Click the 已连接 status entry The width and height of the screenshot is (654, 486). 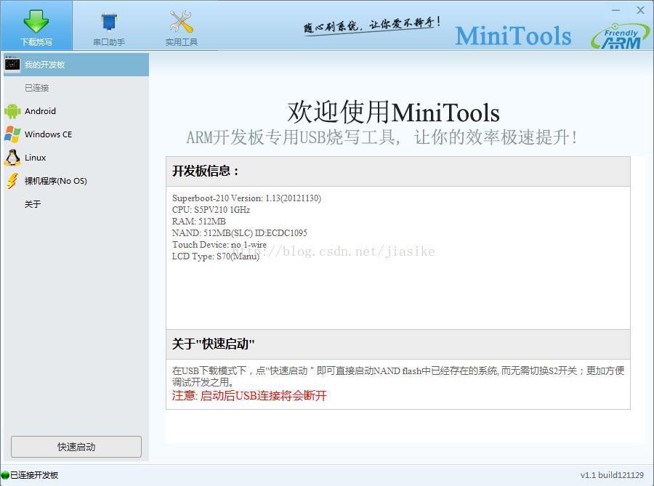click(37, 88)
